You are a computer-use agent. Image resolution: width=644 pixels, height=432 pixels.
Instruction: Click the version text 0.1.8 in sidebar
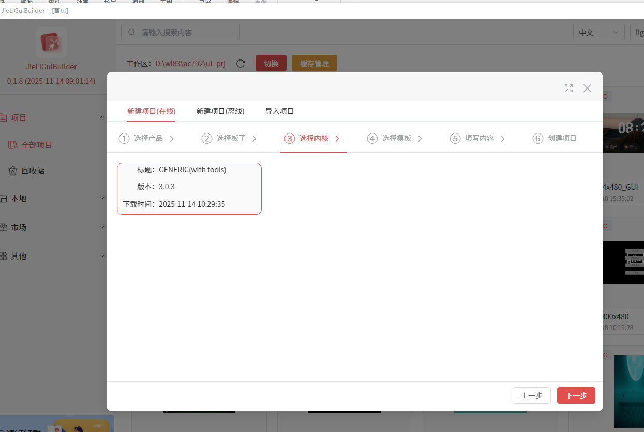(51, 81)
